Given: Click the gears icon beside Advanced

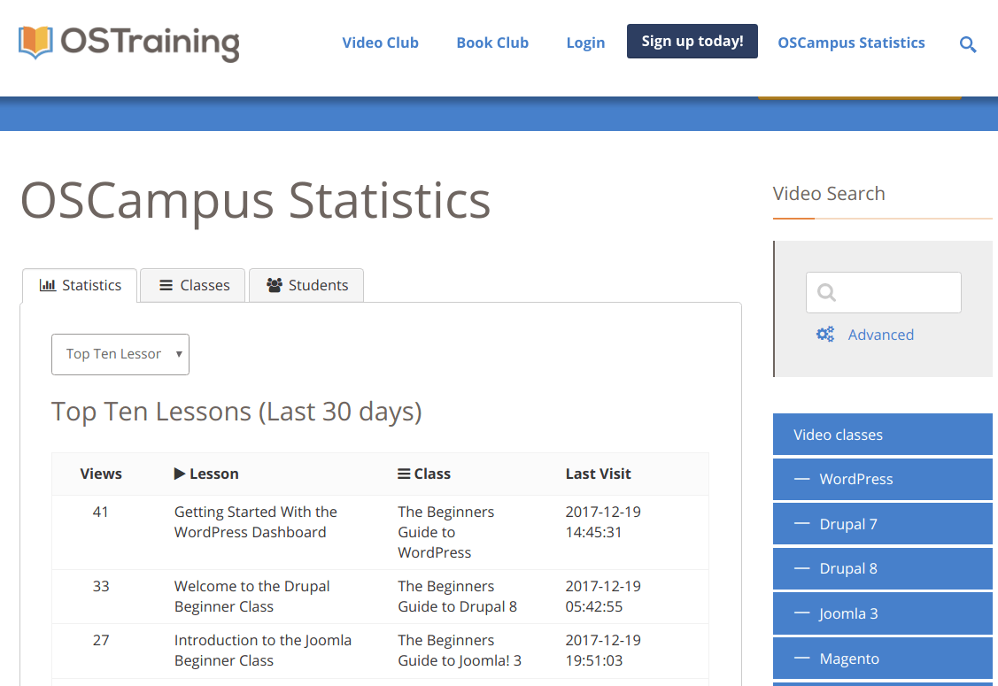Looking at the screenshot, I should (825, 334).
